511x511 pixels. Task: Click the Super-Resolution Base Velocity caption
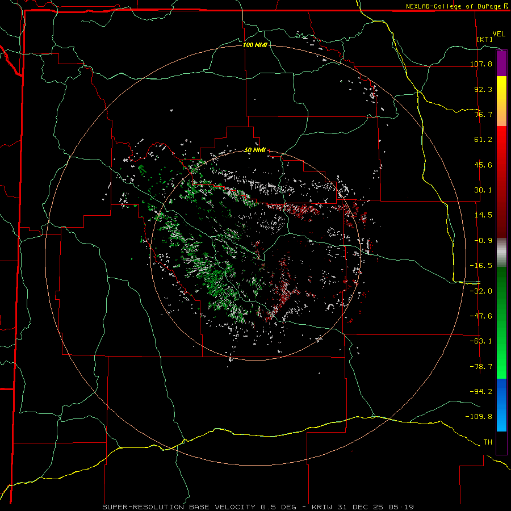[258, 507]
